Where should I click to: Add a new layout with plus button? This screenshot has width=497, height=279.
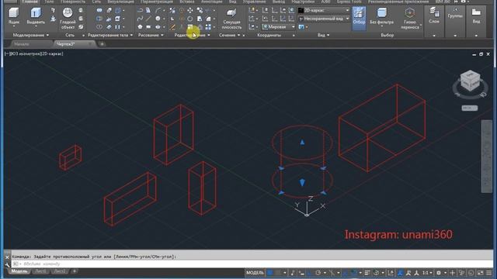(x=75, y=271)
